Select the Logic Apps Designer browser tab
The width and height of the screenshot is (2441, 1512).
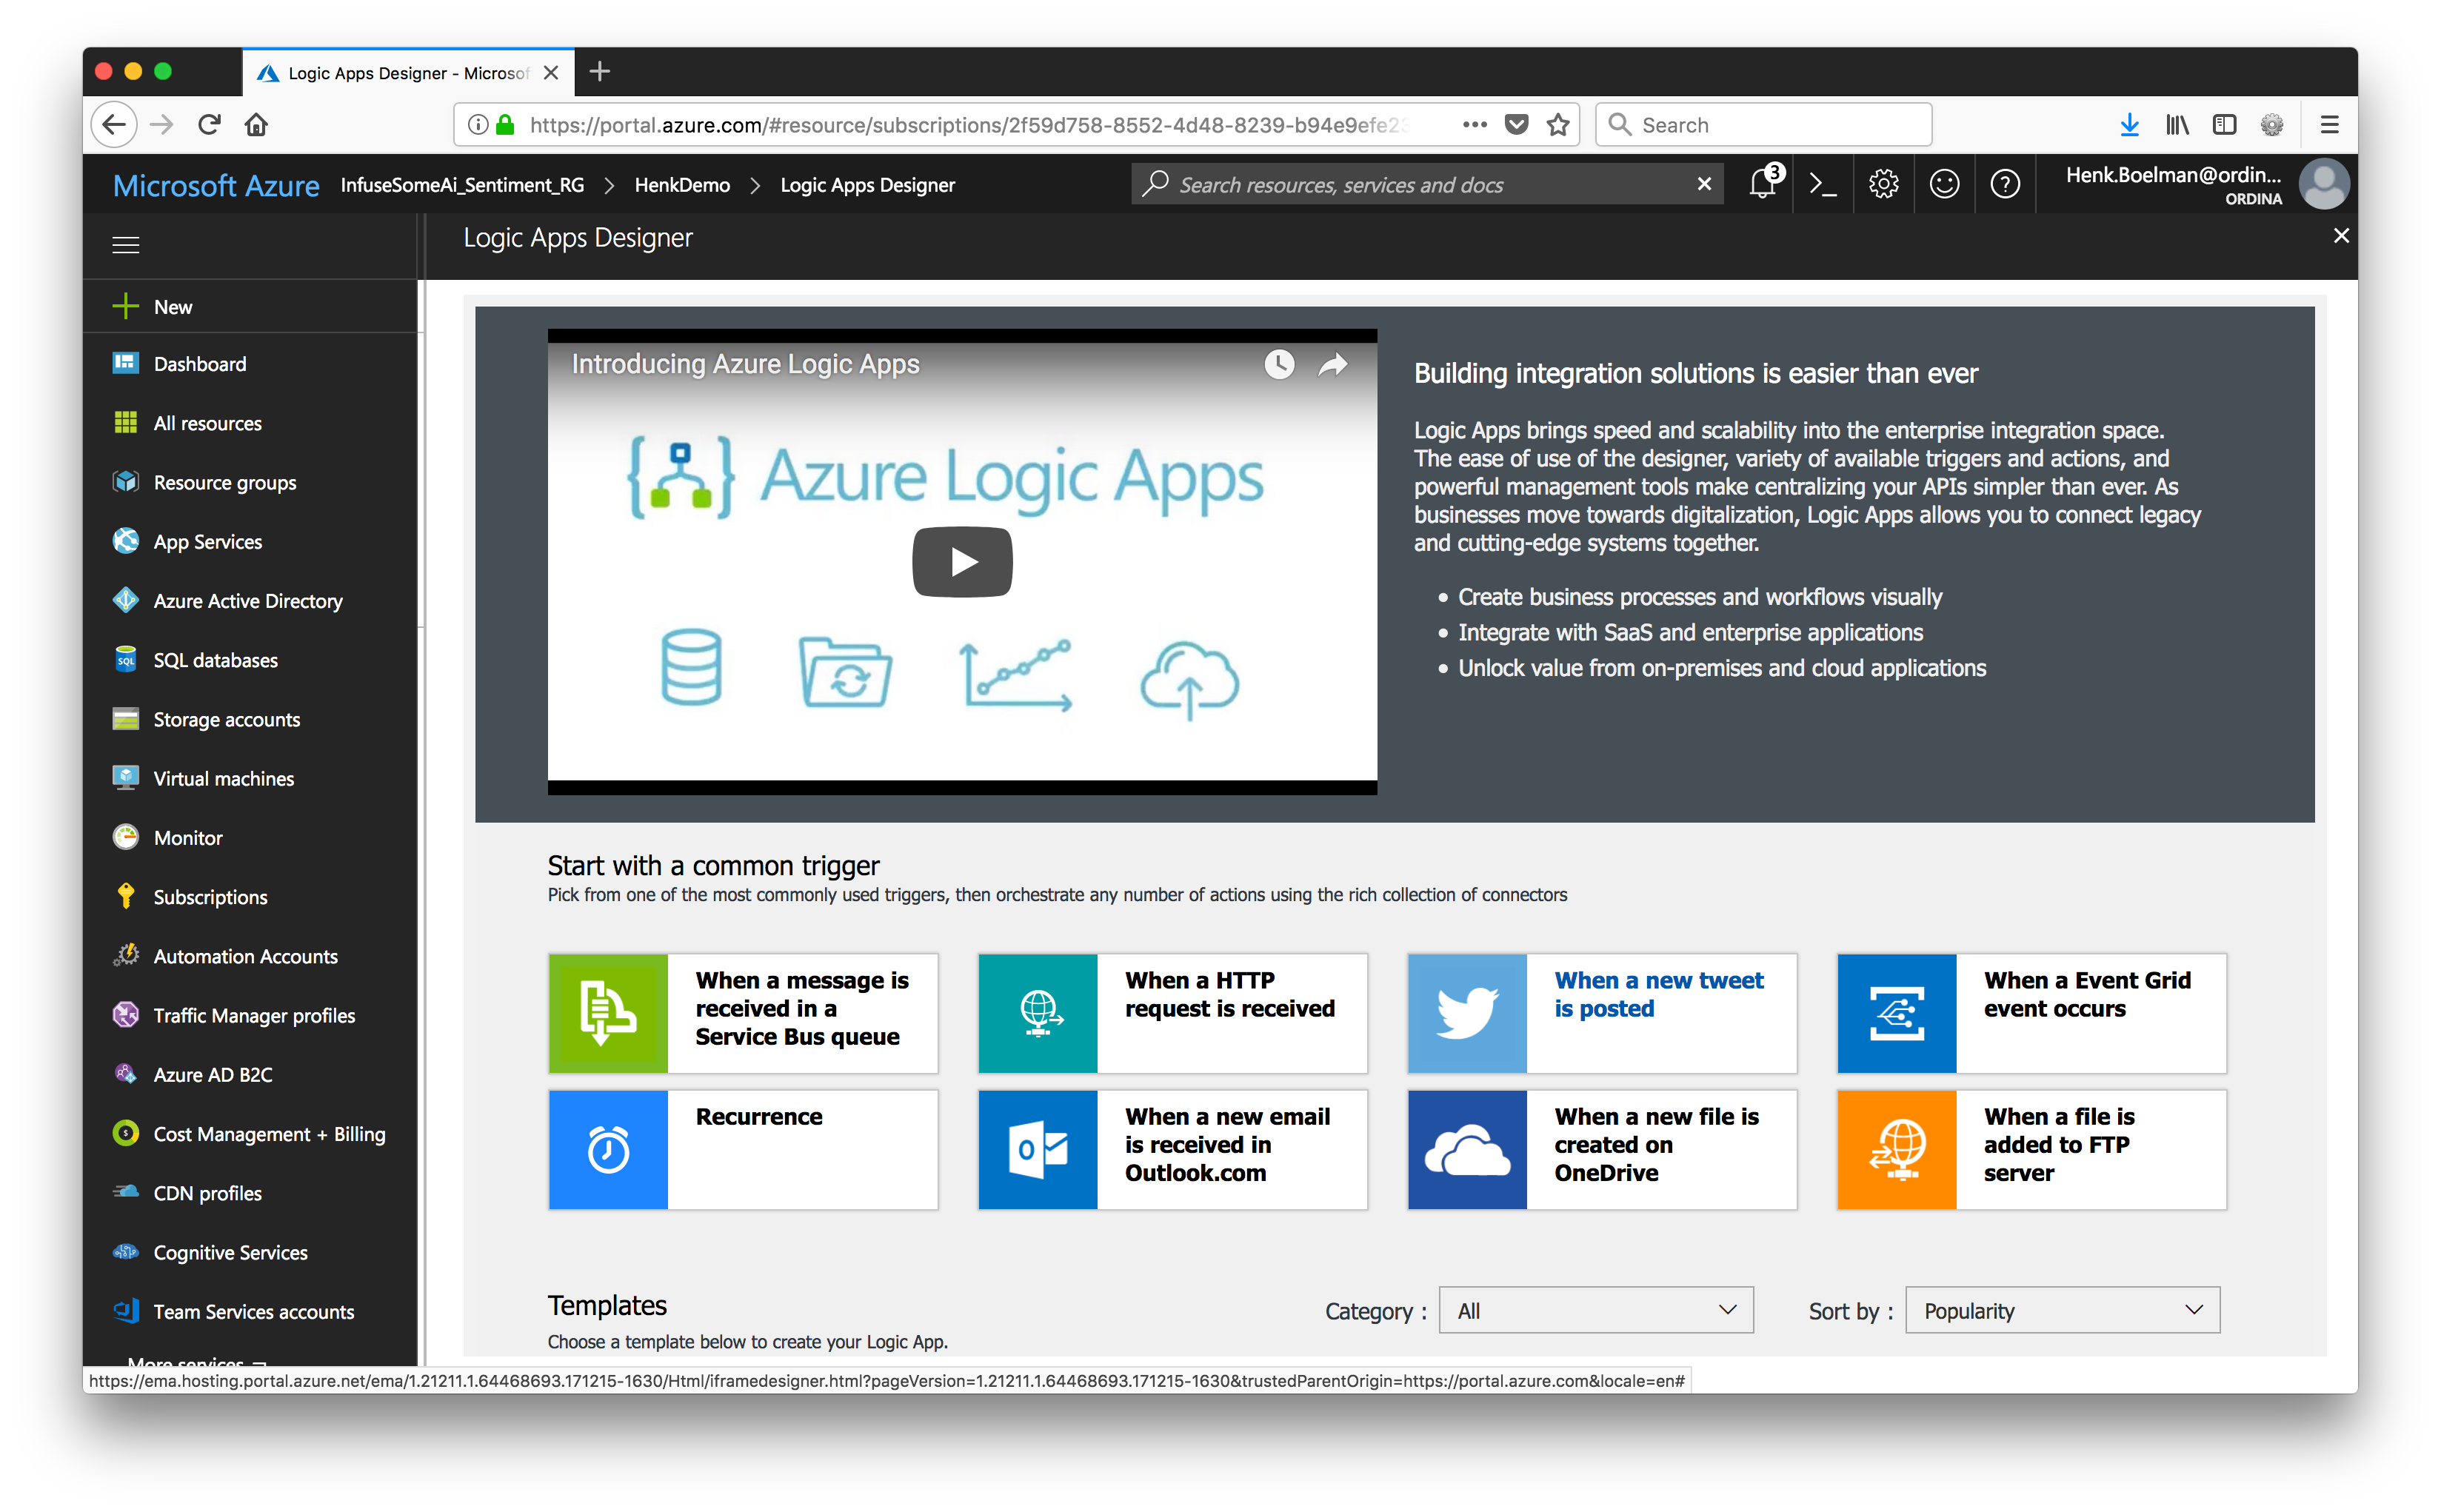[407, 73]
